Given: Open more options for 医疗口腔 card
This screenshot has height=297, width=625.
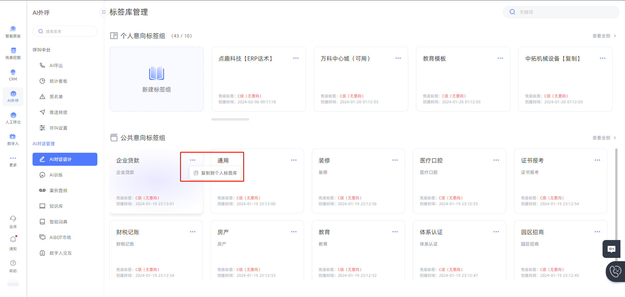Looking at the screenshot, I should [496, 160].
